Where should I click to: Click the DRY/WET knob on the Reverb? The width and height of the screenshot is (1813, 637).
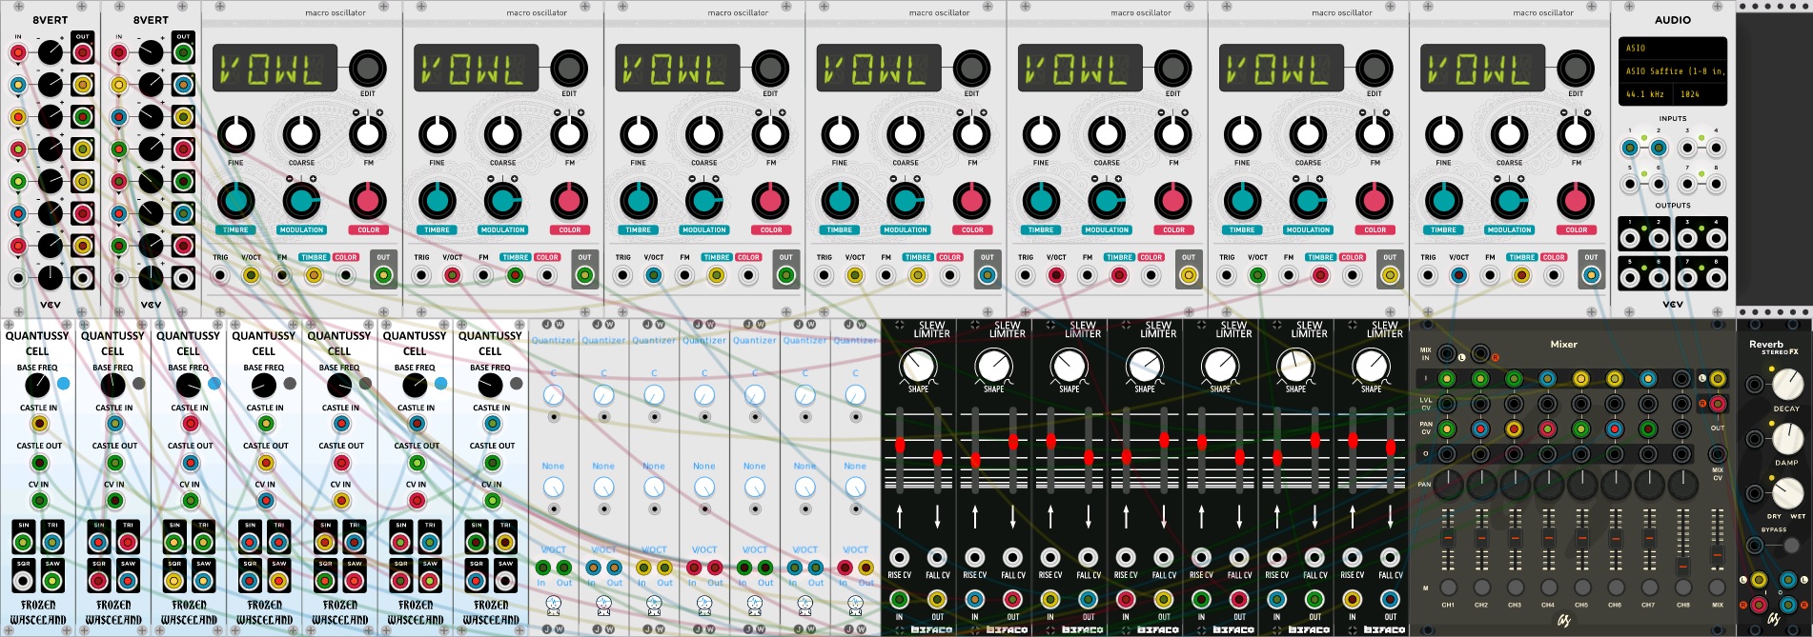(1787, 493)
